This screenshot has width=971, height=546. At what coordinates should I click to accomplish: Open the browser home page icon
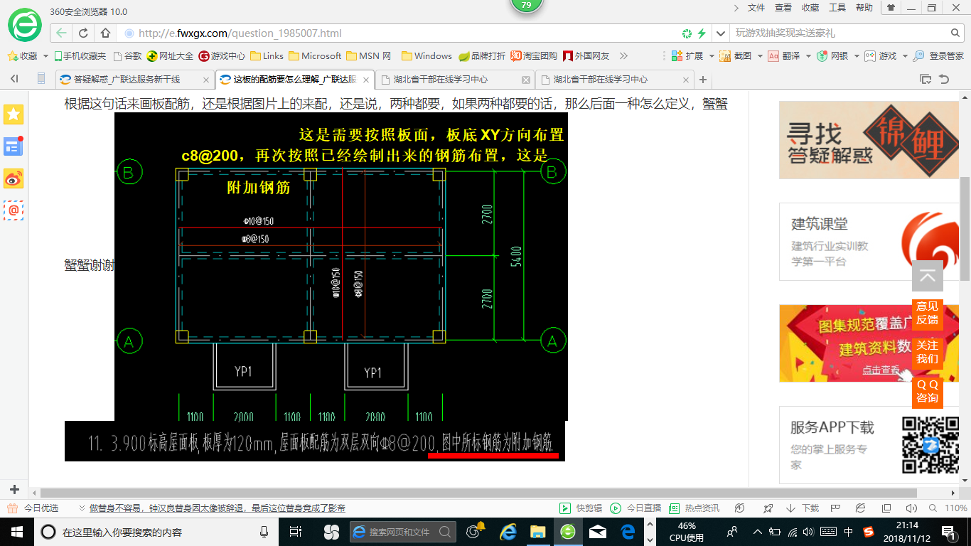pyautogui.click(x=106, y=33)
